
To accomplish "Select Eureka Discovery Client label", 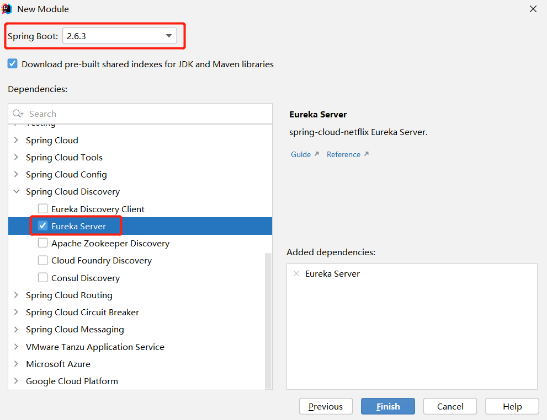I will pos(98,209).
